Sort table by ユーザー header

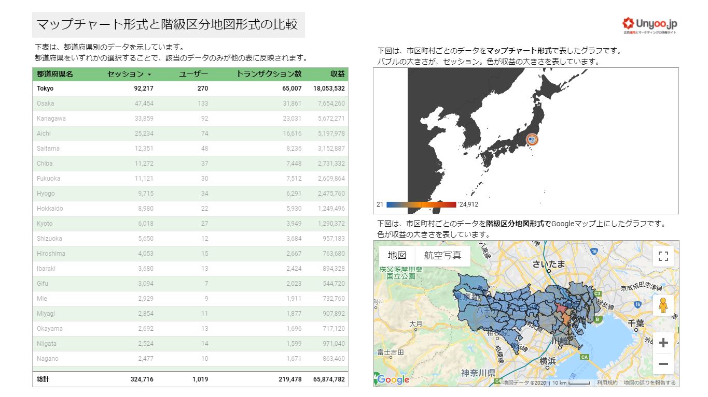(x=193, y=74)
